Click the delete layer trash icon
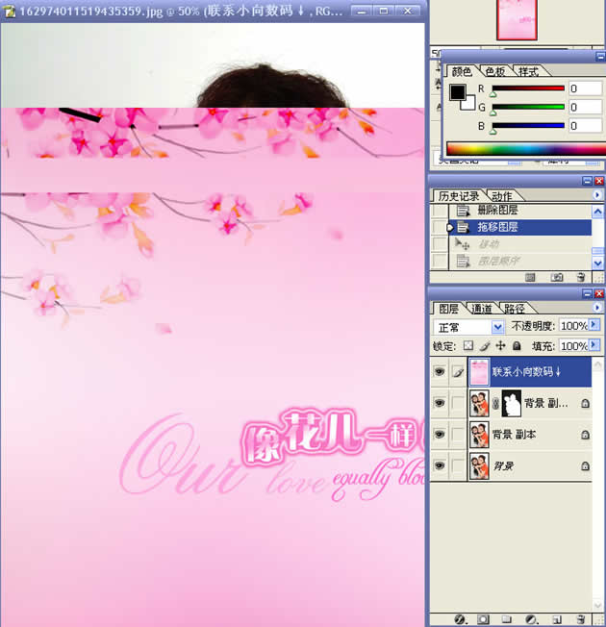Viewport: 606px width, 627px height. (x=581, y=619)
